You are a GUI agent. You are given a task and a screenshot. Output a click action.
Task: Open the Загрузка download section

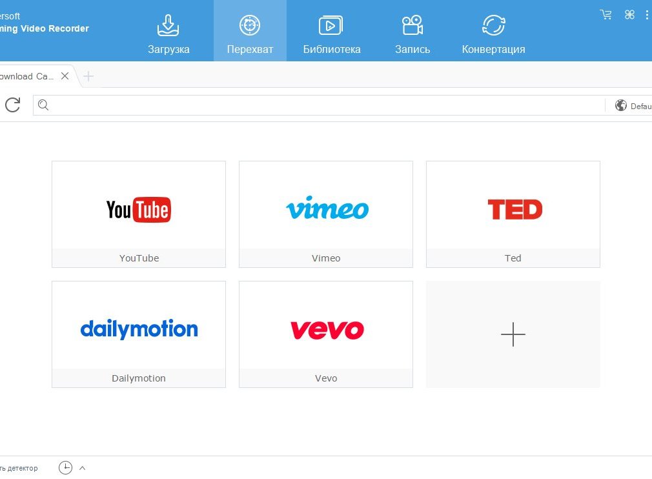click(168, 34)
